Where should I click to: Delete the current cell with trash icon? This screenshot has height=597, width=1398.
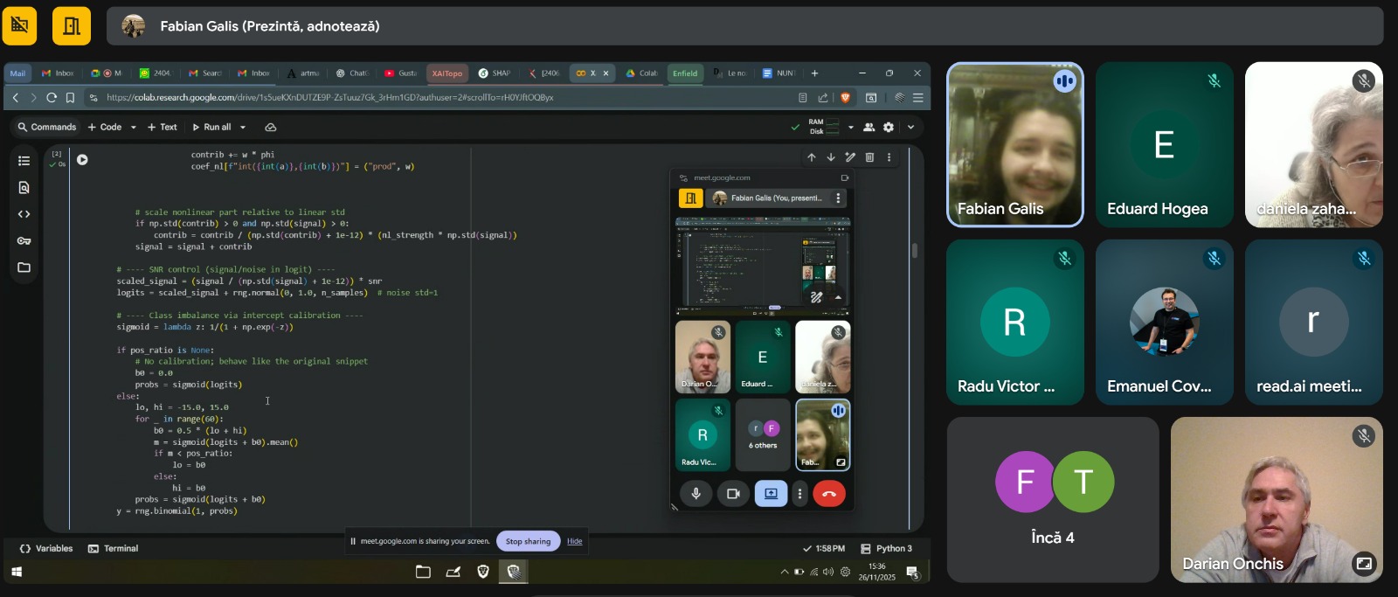click(x=869, y=157)
